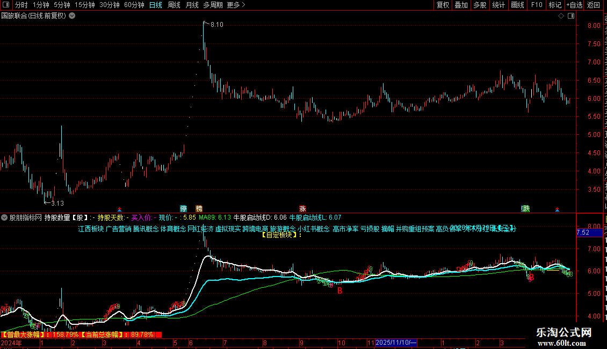Click the 返回 back button
Viewport: 607px width, 349px height.
pos(593,5)
